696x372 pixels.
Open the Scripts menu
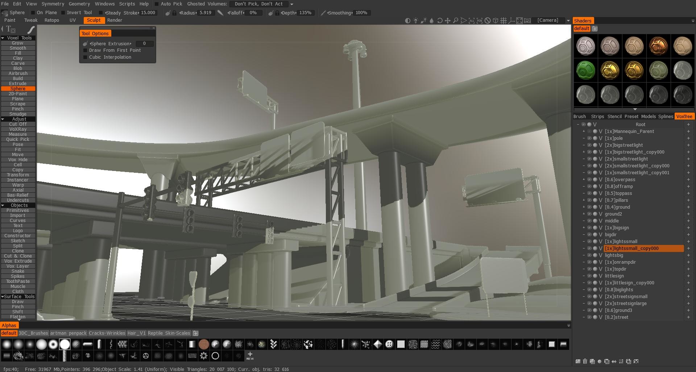coord(127,4)
